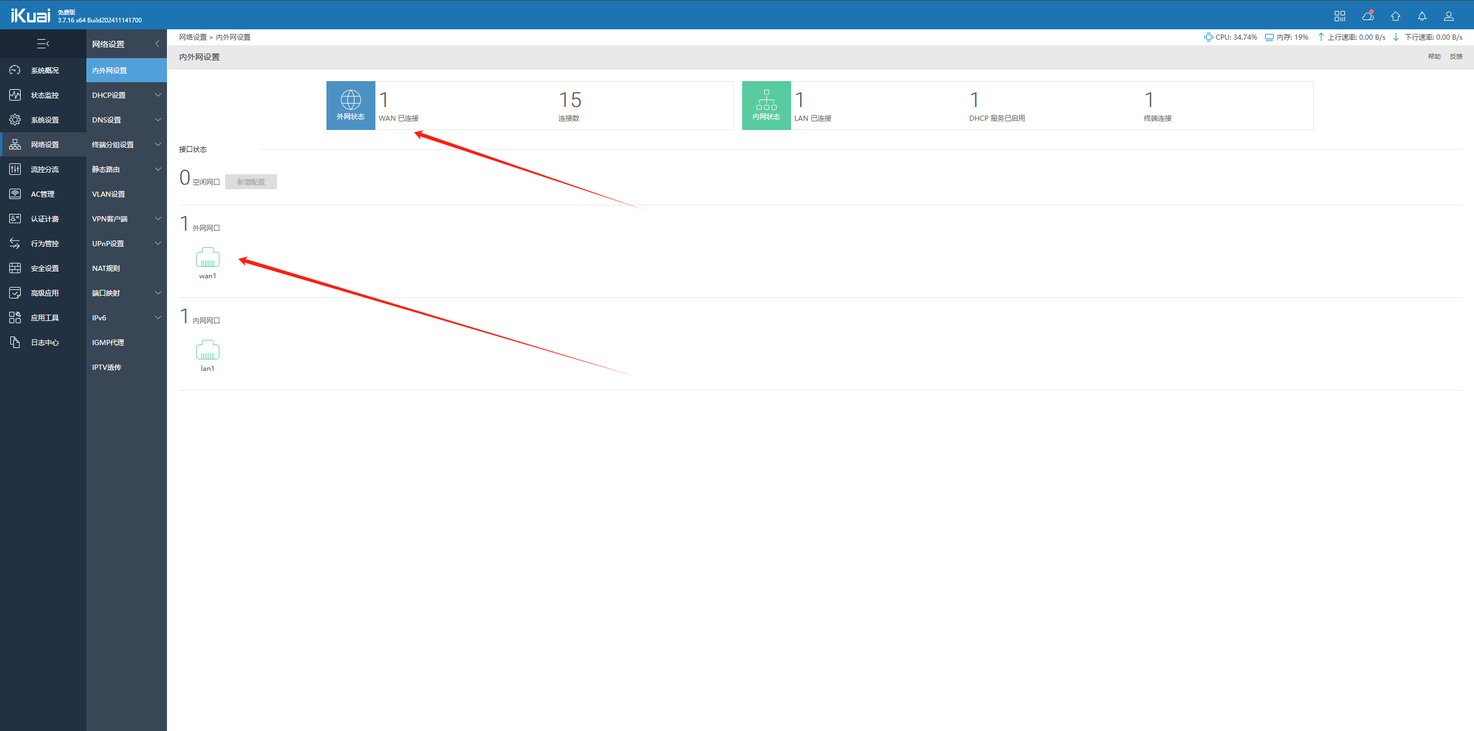
Task: Open the cloud service icon
Action: [x=1367, y=16]
